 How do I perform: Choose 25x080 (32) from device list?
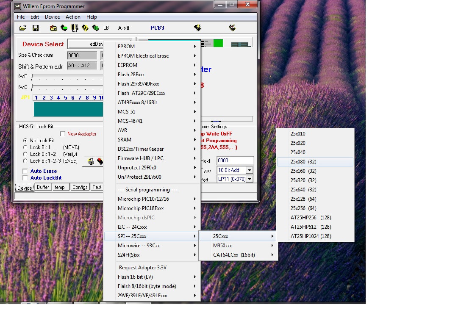pyautogui.click(x=315, y=162)
